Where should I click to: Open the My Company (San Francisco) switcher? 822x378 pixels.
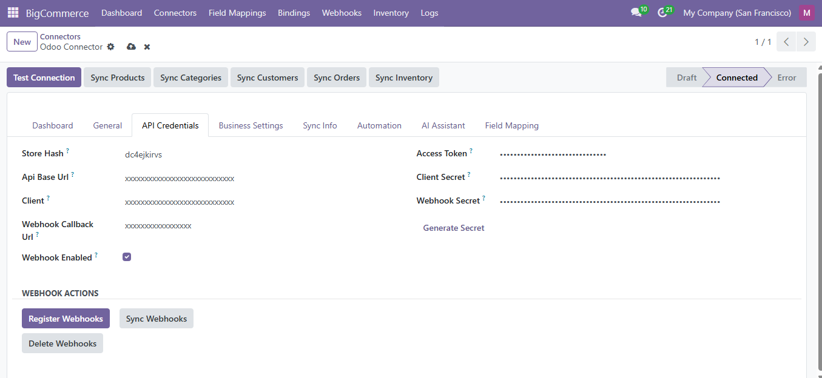click(736, 13)
